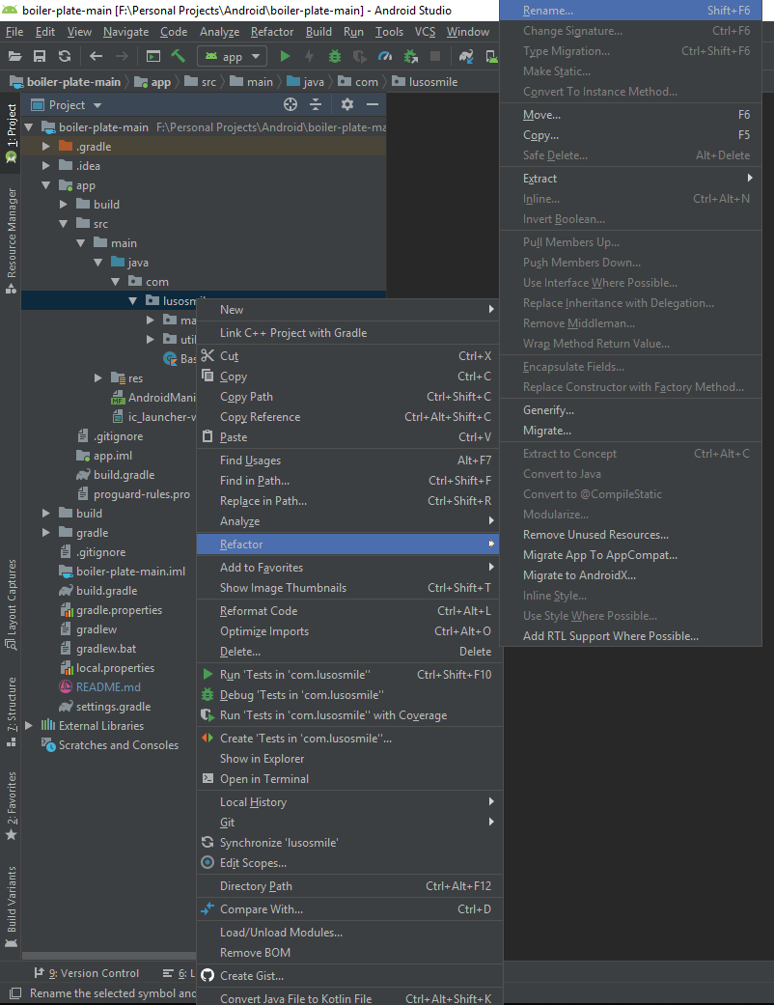Select Cut in context menu
Screen dimensions: 774x1005
coord(349,355)
